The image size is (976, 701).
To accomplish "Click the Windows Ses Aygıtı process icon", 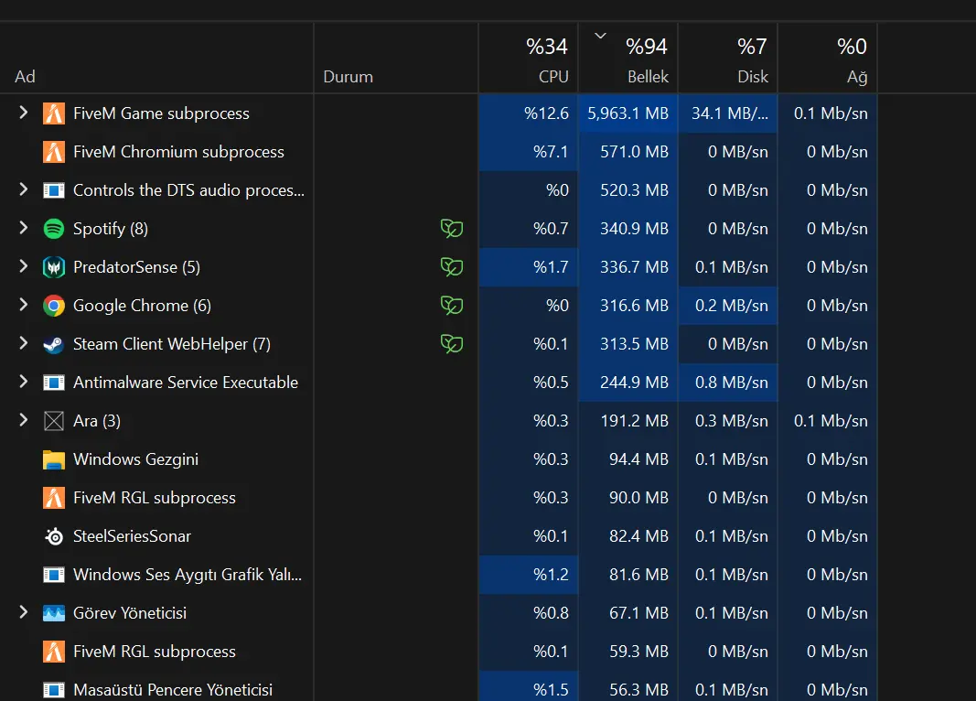I will coord(54,576).
